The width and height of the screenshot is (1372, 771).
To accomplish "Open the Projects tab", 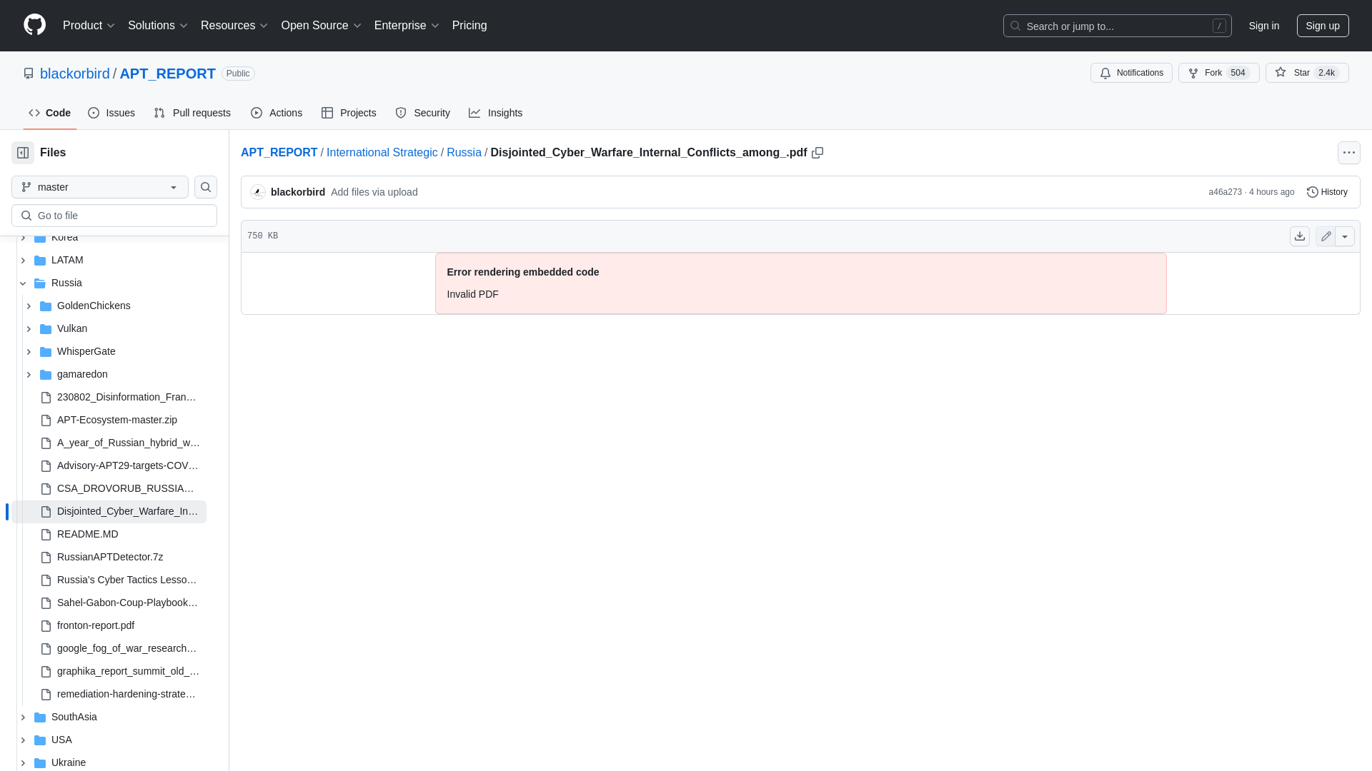I will click(349, 113).
